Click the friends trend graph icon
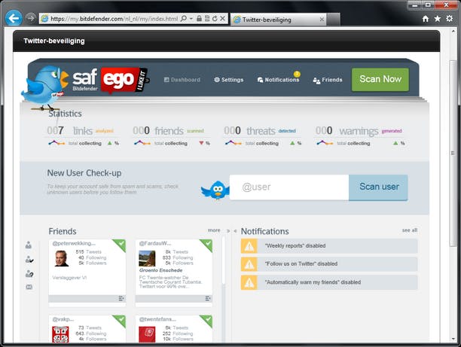This screenshot has height=347, width=461. [x=142, y=143]
